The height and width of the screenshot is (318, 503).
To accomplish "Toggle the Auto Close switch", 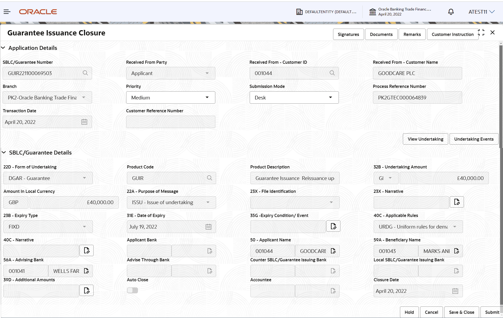I will coord(132,290).
